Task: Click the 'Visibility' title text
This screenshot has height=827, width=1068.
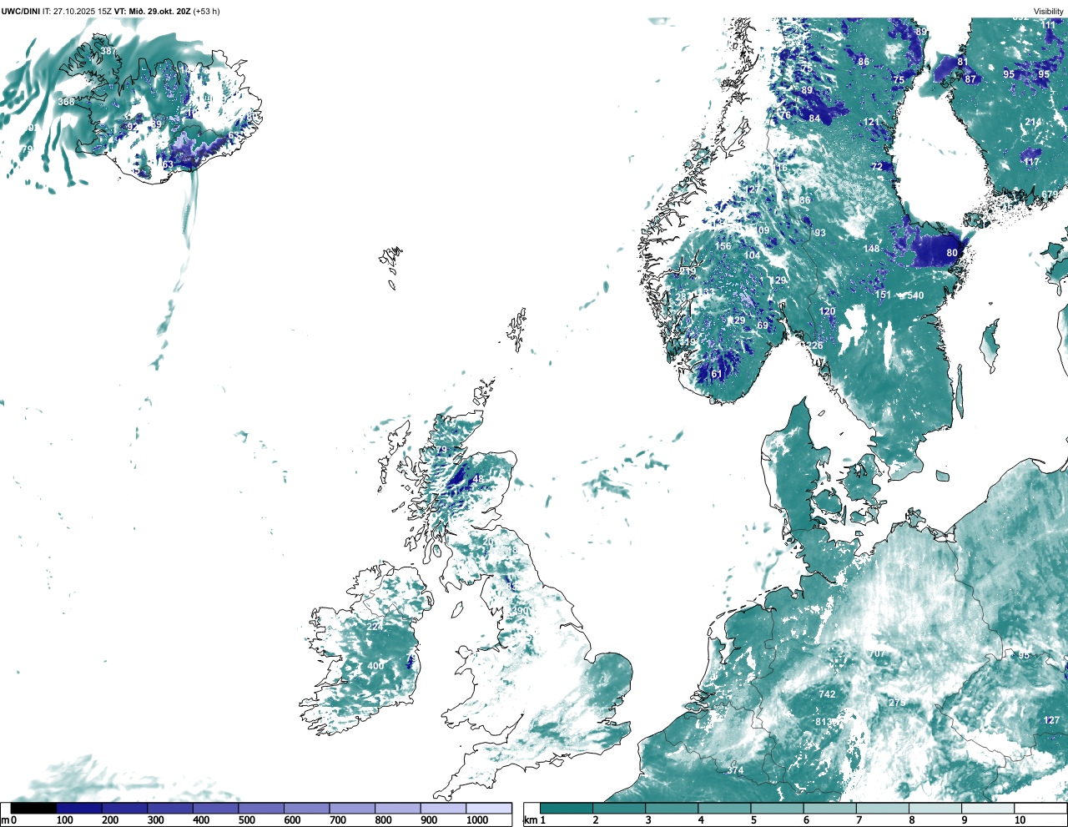Action: tap(1048, 12)
